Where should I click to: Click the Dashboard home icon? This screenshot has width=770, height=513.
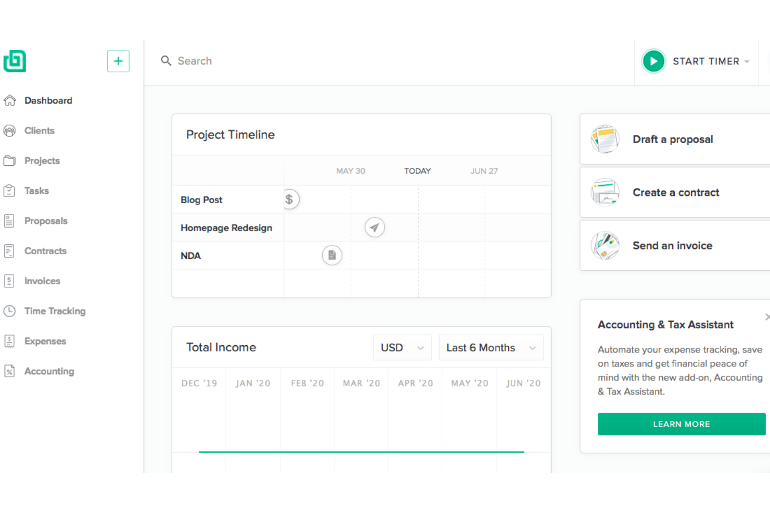(x=9, y=100)
